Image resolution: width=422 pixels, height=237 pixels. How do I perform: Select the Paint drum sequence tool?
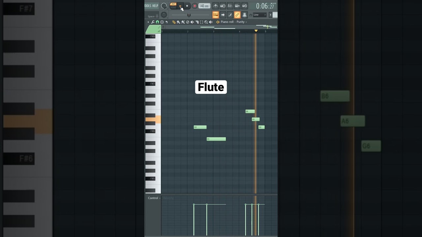[x=183, y=22]
